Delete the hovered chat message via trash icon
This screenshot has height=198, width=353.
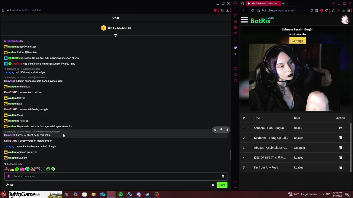tap(227, 130)
